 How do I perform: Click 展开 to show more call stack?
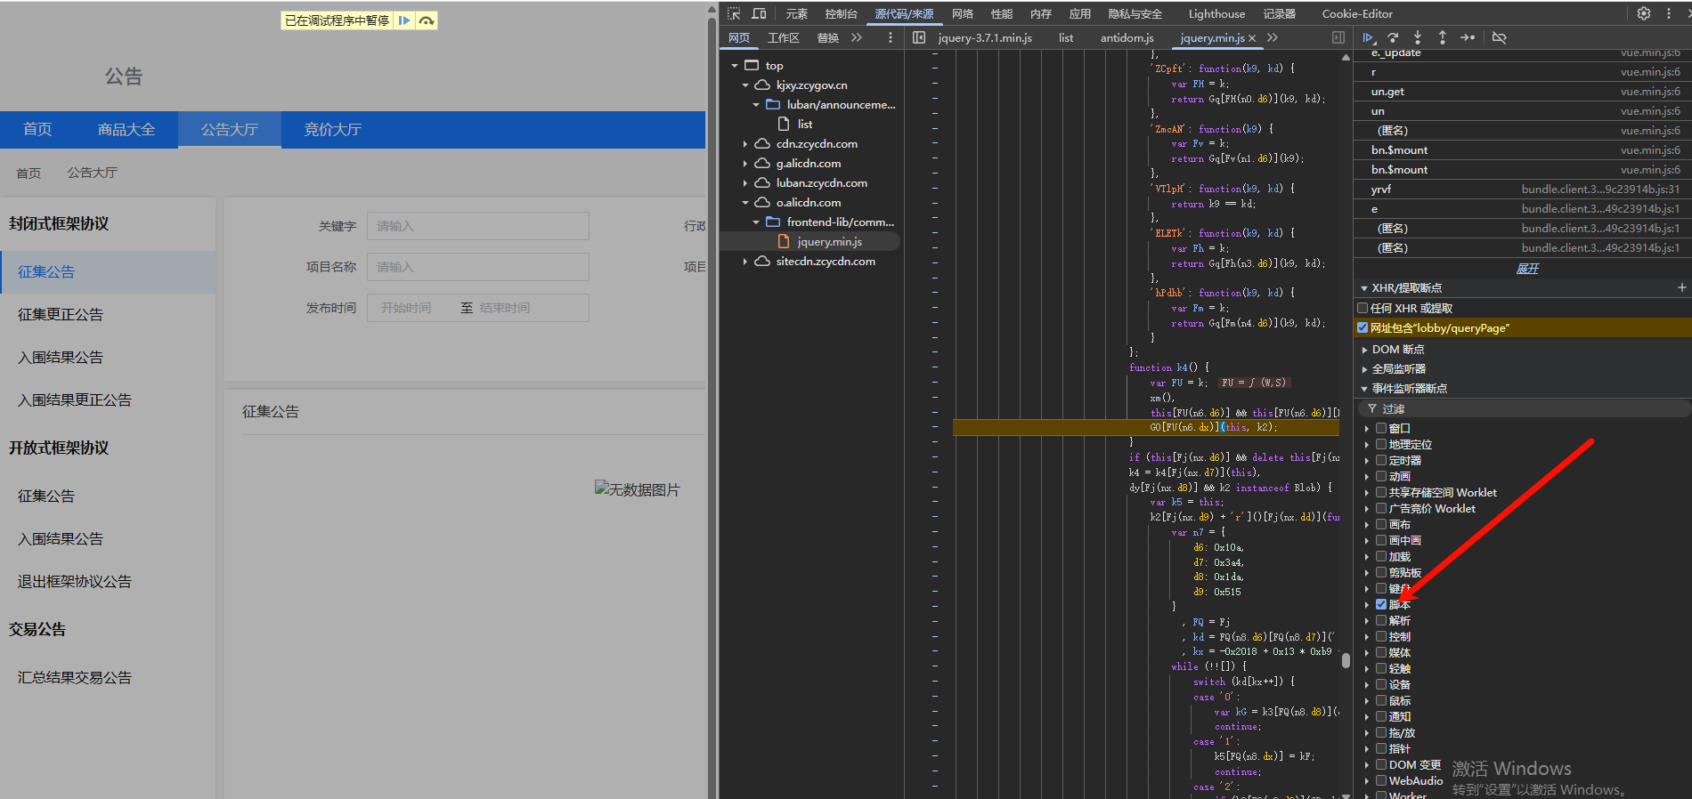[x=1527, y=268]
